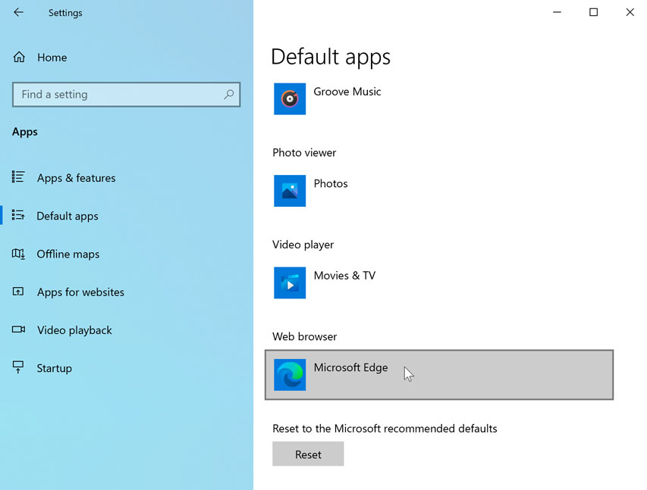Image resolution: width=647 pixels, height=490 pixels.
Task: Click the Video playback camera icon
Action: tap(17, 330)
